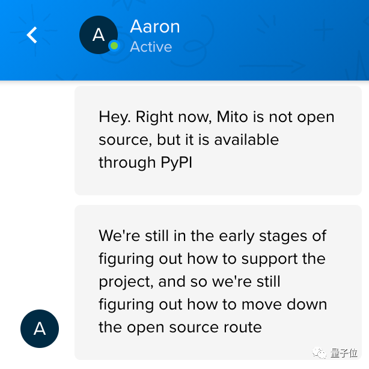
Task: Select the 量子位 watermark text
Action: pos(344,353)
